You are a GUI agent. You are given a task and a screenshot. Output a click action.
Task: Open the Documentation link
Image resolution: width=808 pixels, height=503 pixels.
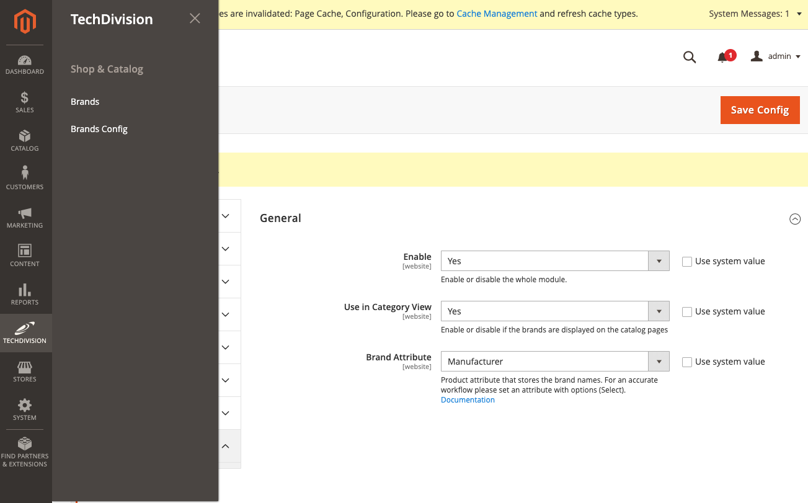coord(468,400)
